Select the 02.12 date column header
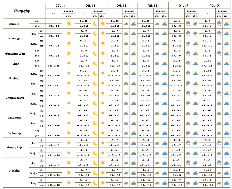This screenshot has height=189, width=232. click(x=214, y=6)
